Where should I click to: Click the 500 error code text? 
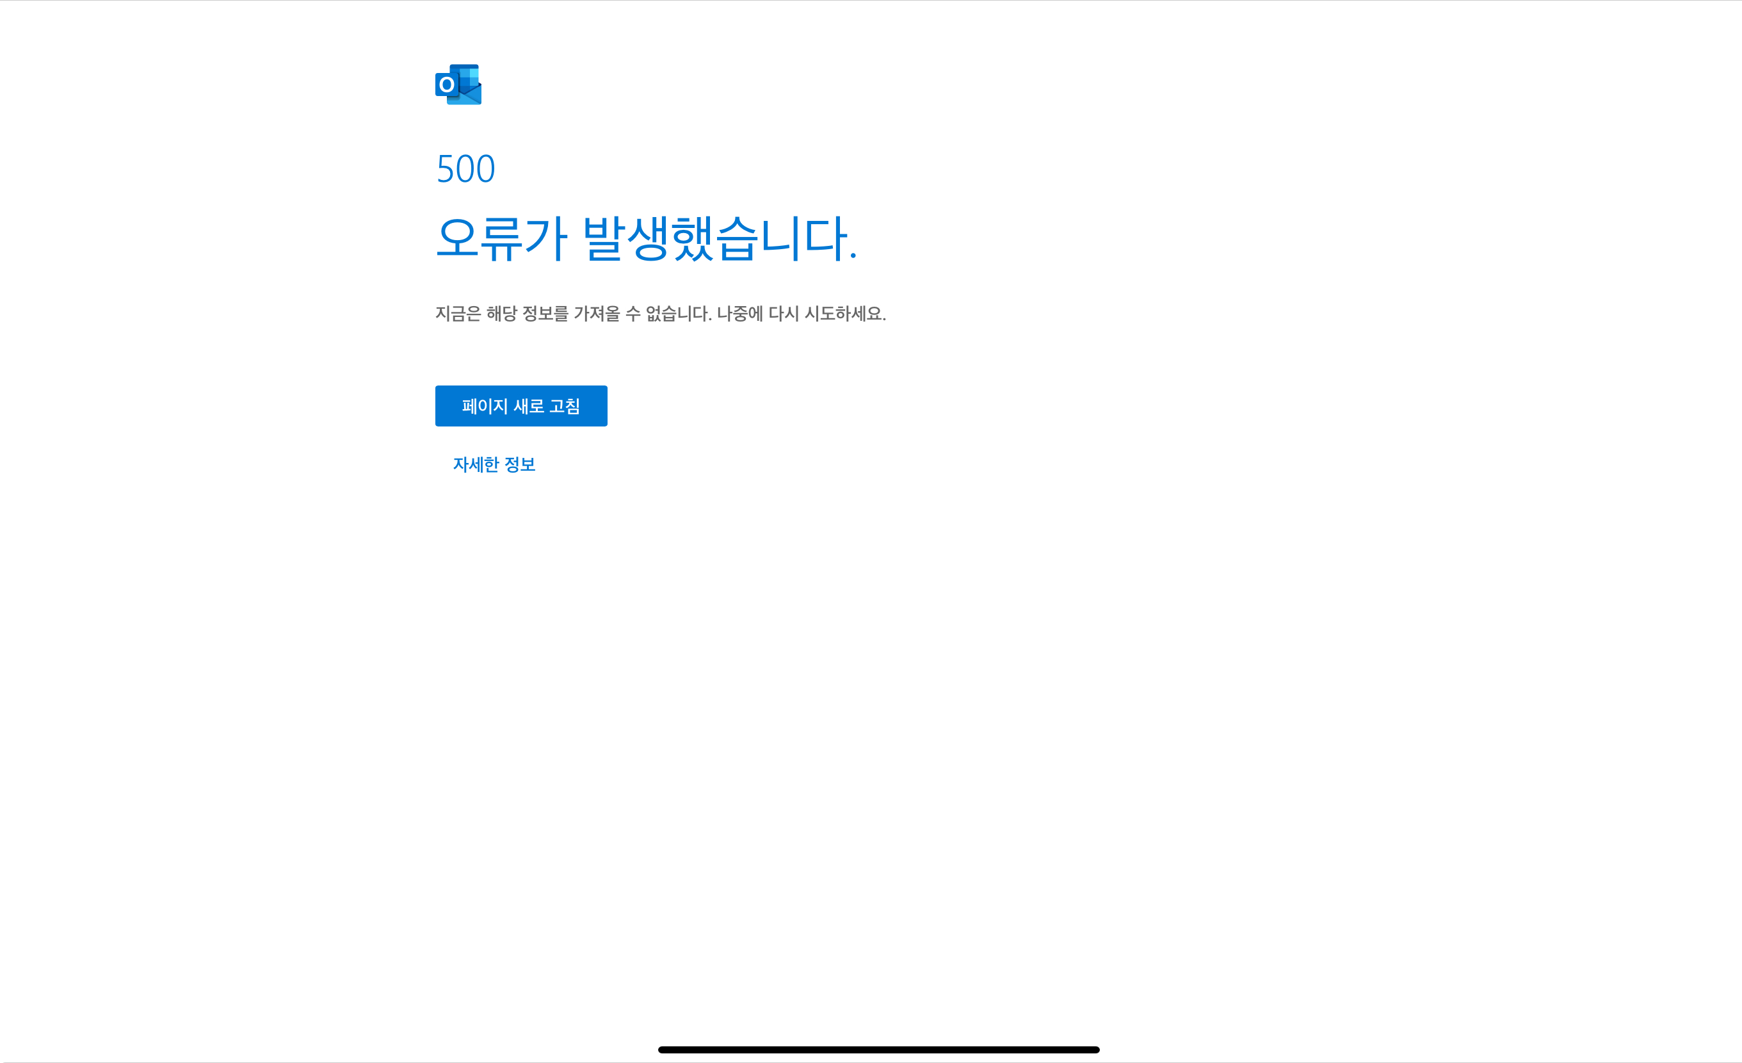tap(465, 169)
